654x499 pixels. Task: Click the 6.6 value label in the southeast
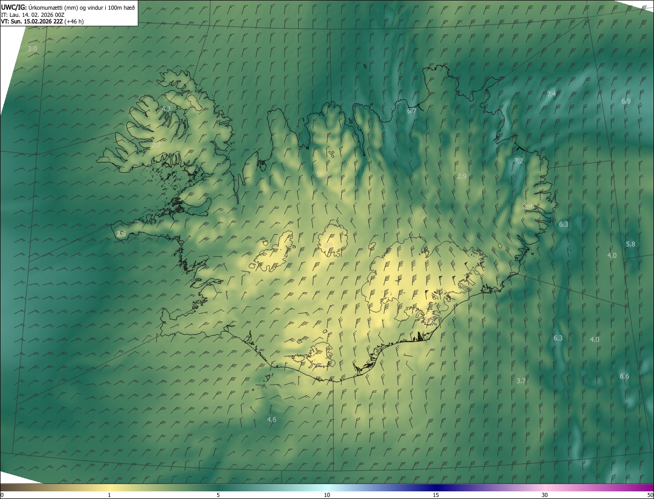coord(624,376)
